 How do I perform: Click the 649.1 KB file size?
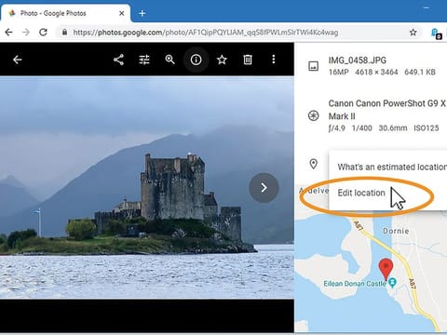(x=420, y=73)
